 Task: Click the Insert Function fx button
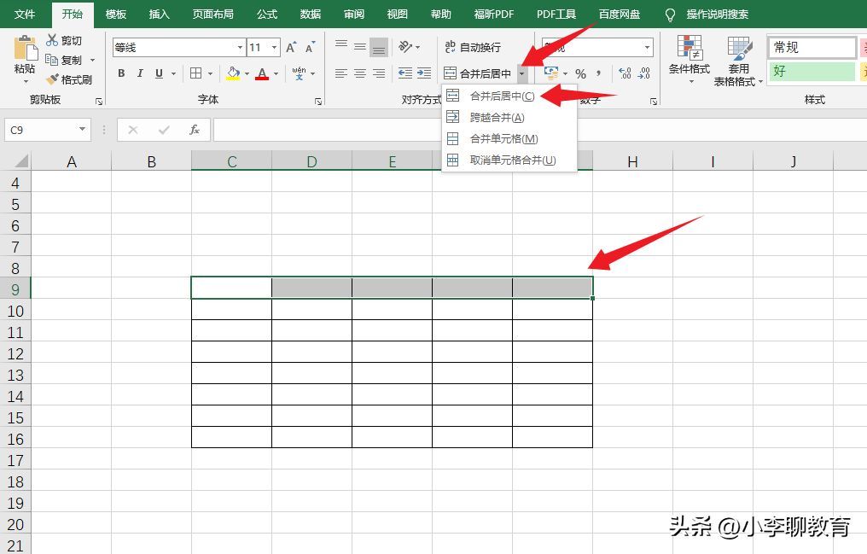point(194,130)
